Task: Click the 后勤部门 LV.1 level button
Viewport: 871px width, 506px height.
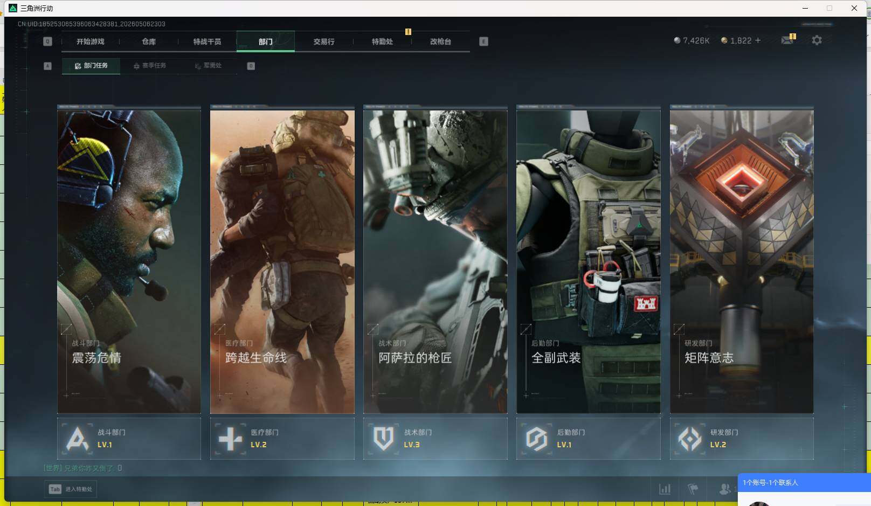Action: pos(589,439)
